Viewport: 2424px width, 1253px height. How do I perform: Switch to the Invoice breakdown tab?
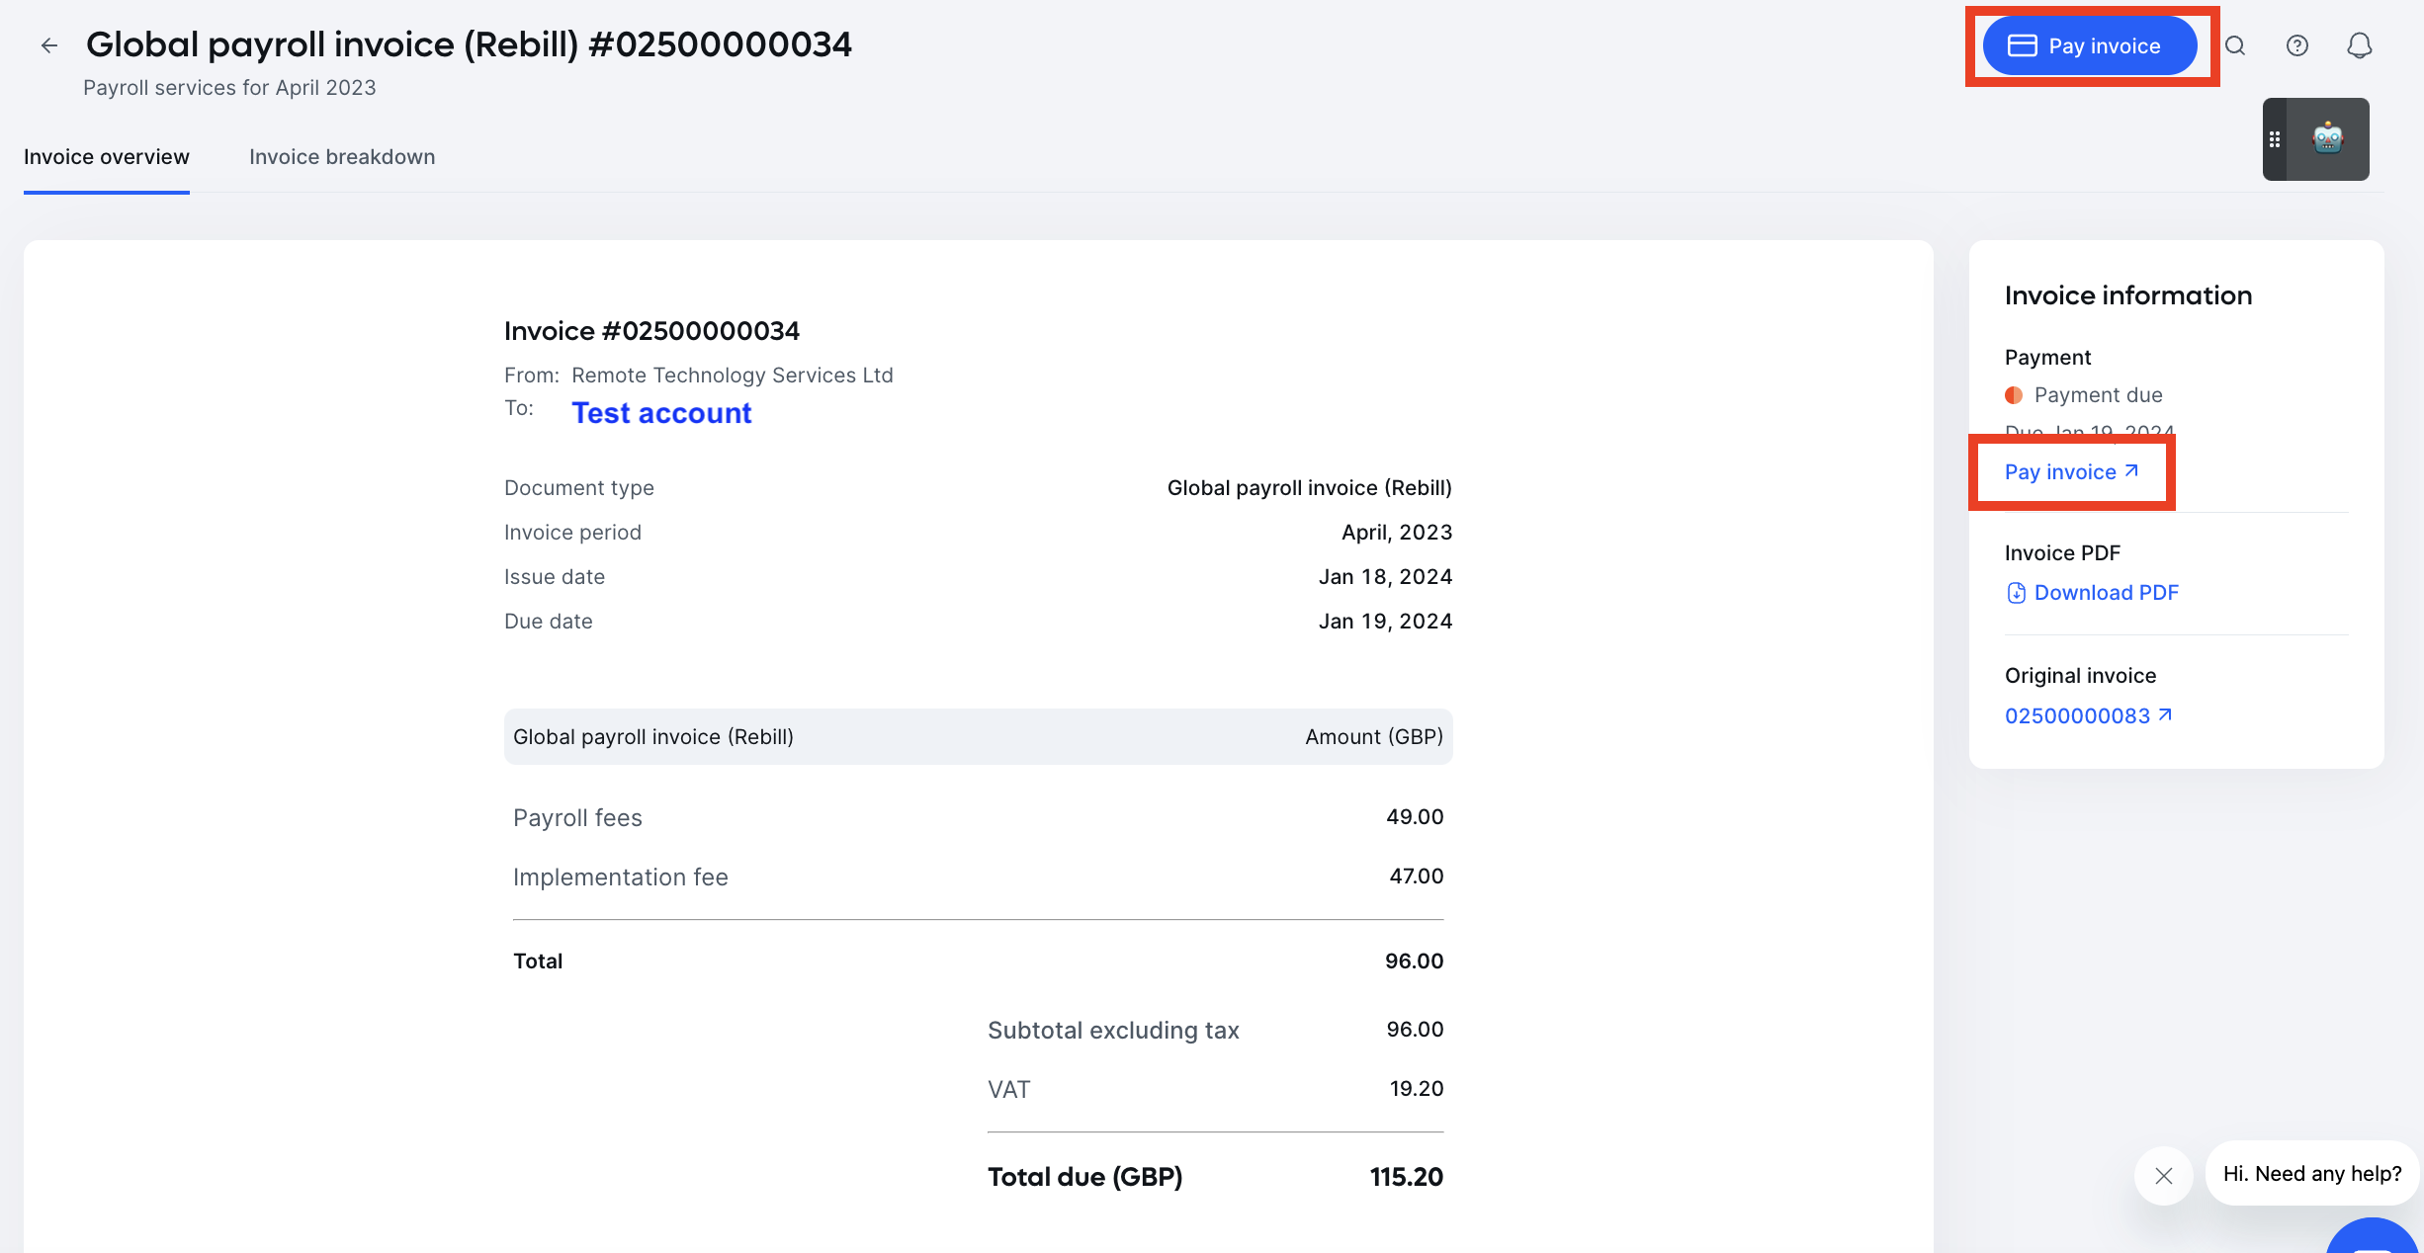(x=342, y=156)
